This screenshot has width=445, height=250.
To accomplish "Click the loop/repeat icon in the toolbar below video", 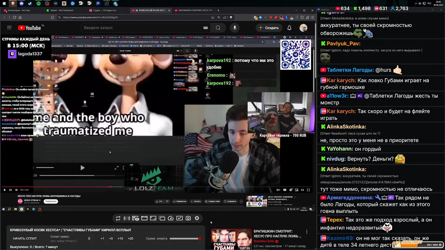I will [118, 218].
